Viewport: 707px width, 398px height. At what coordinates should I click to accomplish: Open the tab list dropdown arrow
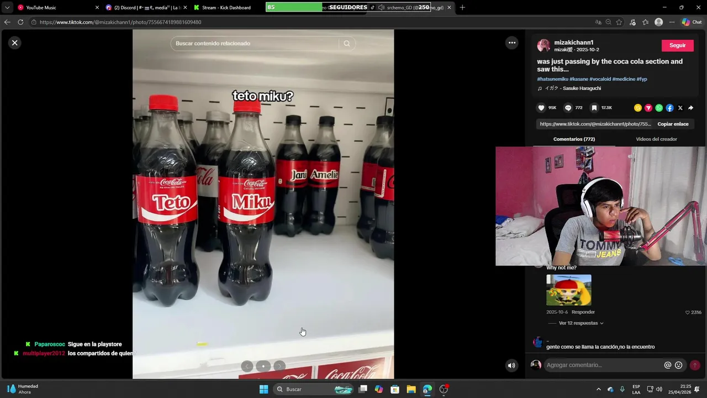coord(7,8)
